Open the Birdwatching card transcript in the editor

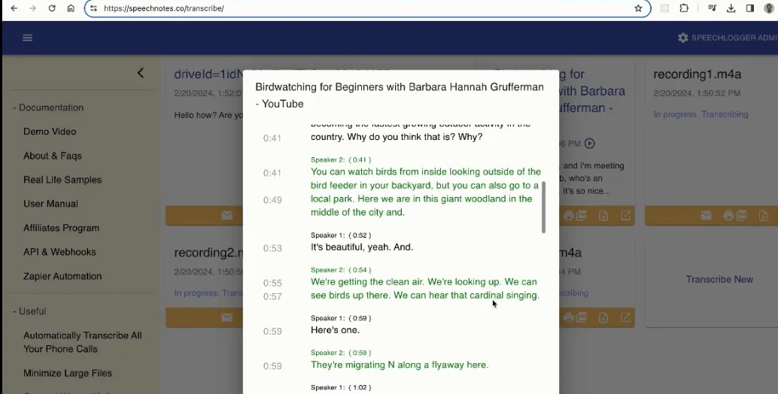coord(625,216)
